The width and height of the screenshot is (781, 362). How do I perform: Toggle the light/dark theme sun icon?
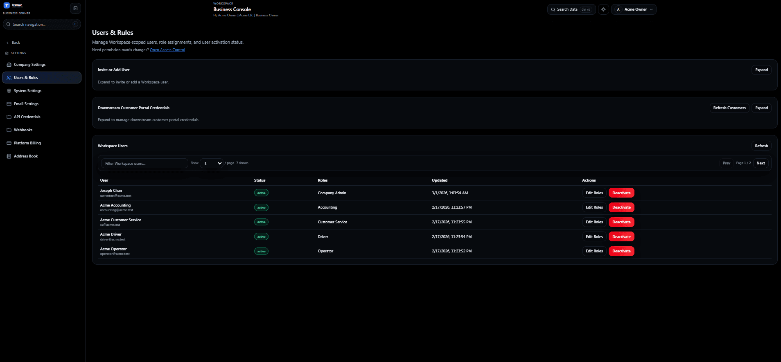[x=603, y=9]
